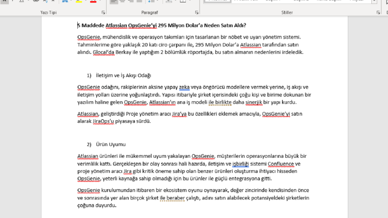Apply red font color
The height and width of the screenshot is (218, 388).
click(x=93, y=1)
